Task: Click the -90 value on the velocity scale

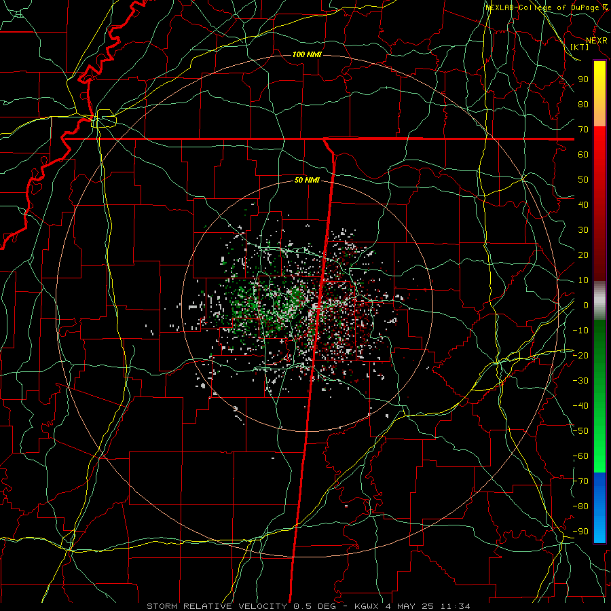Action: tap(580, 532)
